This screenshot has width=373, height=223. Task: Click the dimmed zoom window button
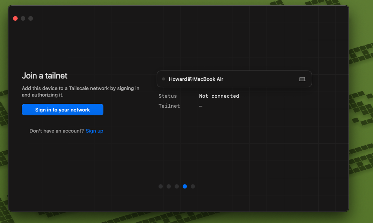pos(31,18)
